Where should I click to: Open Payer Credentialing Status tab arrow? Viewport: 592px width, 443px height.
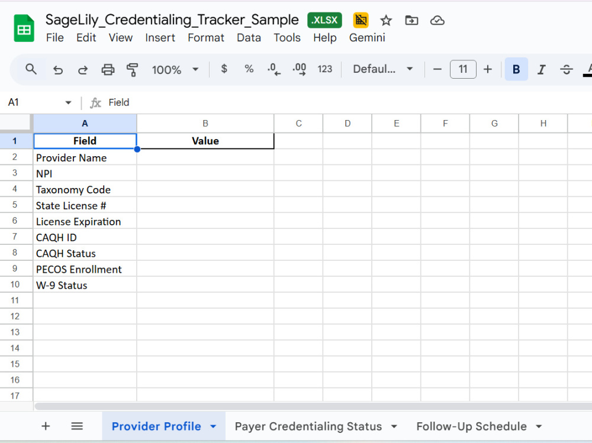(394, 426)
